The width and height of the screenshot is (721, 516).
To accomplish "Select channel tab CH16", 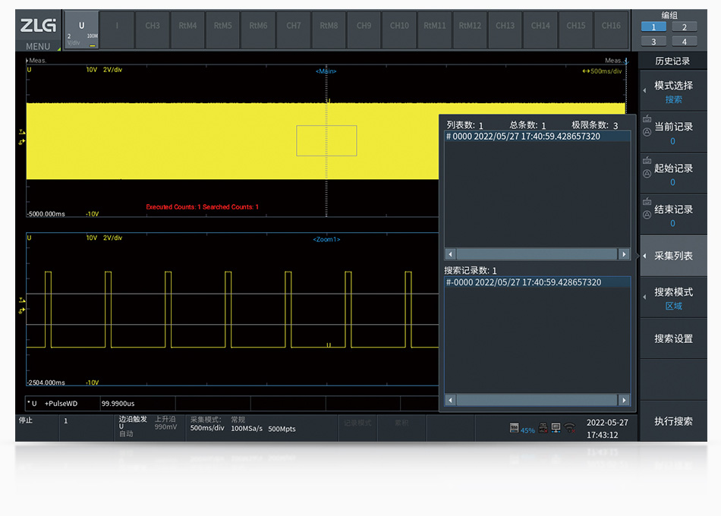I will tap(611, 30).
